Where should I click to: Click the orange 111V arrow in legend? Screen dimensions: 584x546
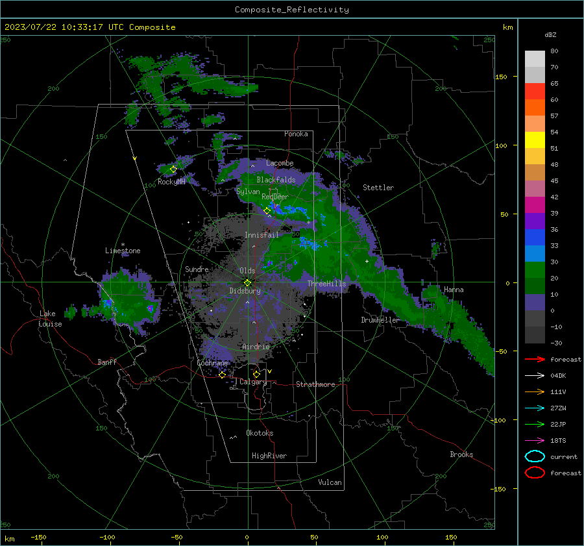(x=535, y=391)
